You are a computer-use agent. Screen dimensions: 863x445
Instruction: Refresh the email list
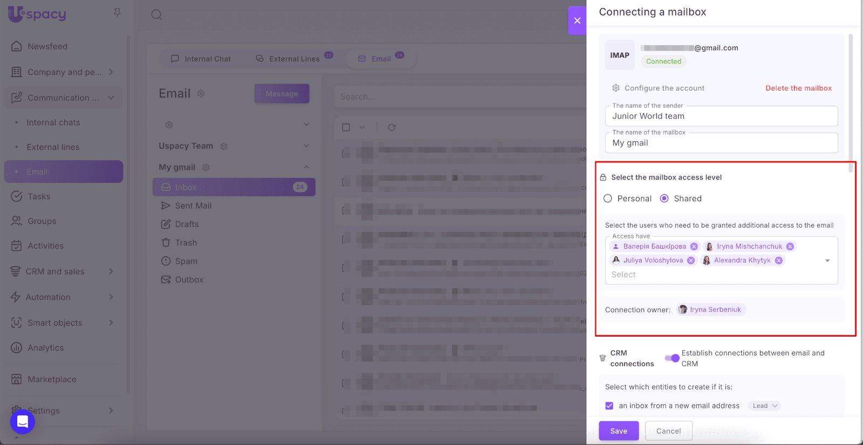(x=392, y=127)
